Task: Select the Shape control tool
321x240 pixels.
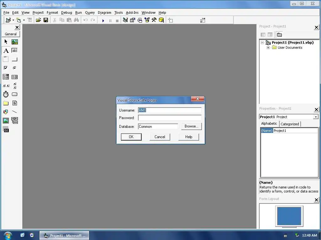Action: pos(6,112)
